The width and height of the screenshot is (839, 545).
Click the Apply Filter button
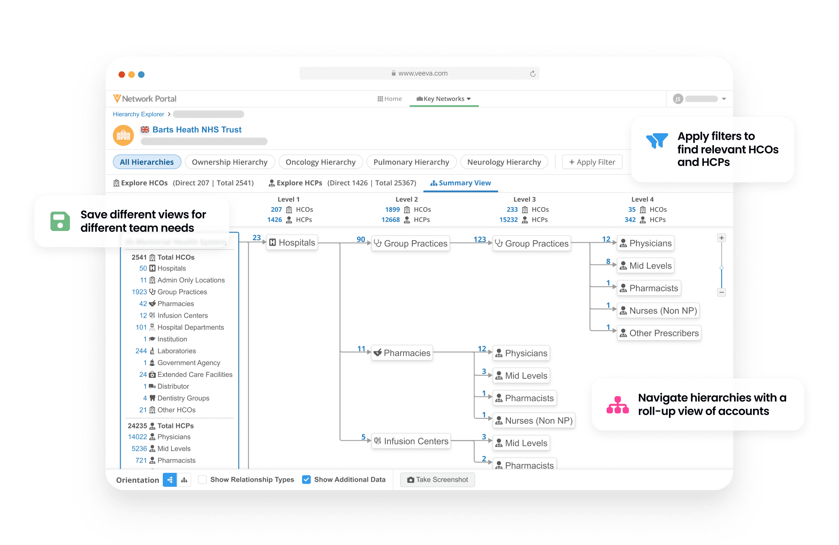tap(592, 162)
